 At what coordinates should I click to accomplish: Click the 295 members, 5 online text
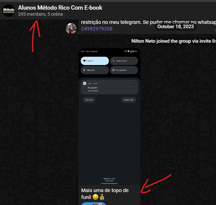41,14
